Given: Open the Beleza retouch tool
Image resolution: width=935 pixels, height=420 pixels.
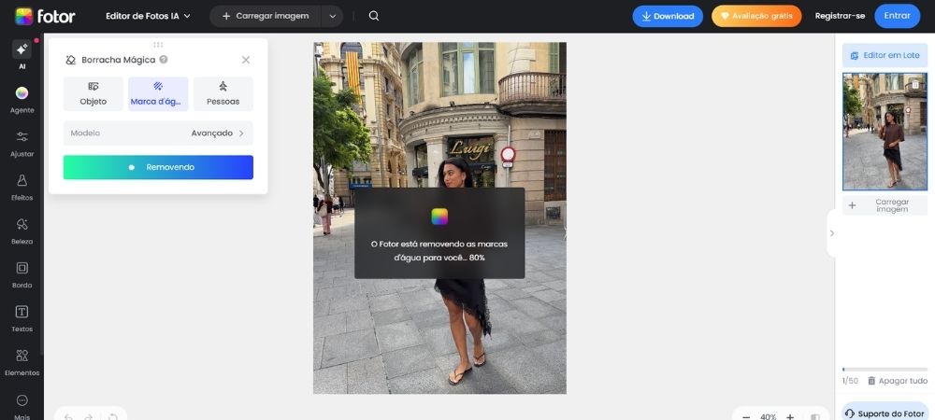Looking at the screenshot, I should coord(22,231).
